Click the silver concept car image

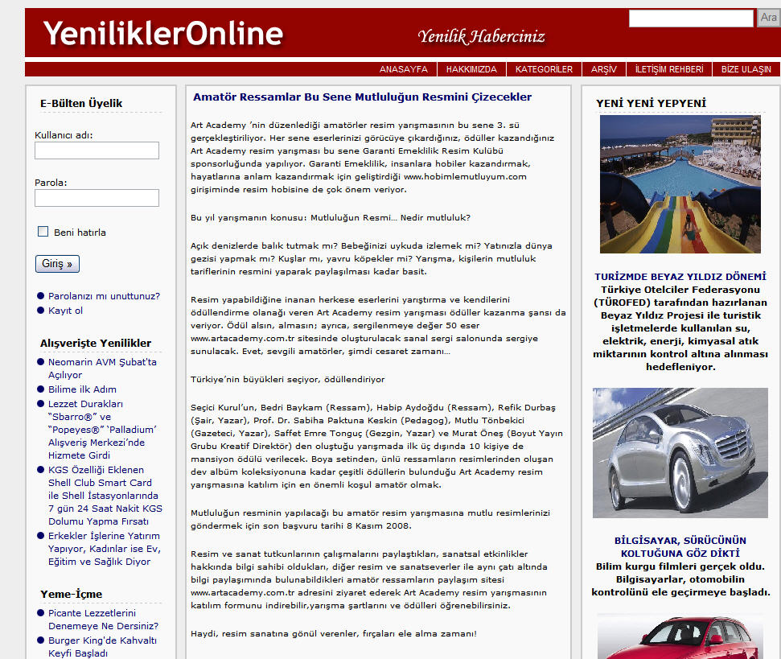(680, 453)
